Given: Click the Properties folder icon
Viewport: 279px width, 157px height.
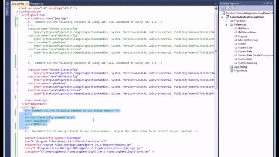Looking at the screenshot, I should [x=231, y=21].
